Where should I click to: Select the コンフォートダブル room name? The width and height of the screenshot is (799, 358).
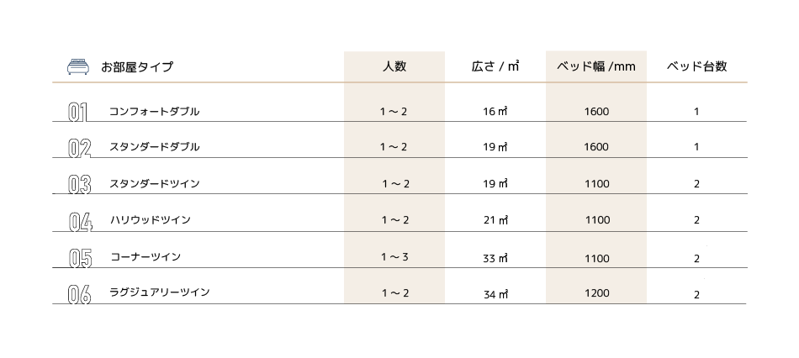(x=154, y=112)
